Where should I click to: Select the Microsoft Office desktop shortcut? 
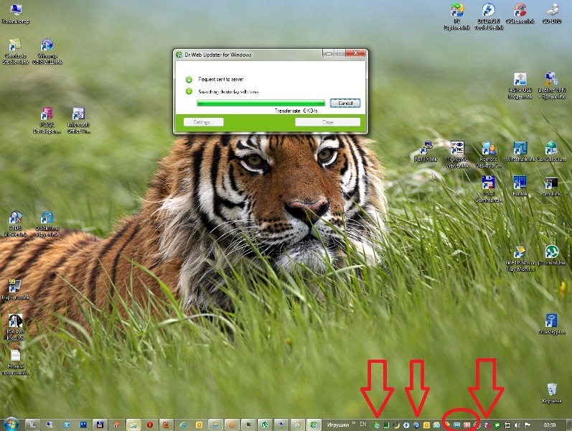(78, 115)
